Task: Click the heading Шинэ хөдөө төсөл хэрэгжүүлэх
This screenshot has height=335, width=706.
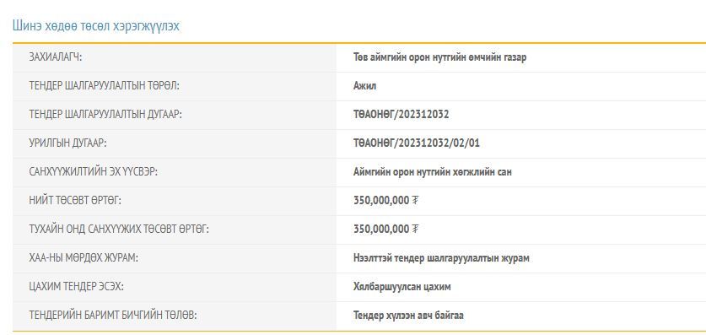Action: [96, 26]
